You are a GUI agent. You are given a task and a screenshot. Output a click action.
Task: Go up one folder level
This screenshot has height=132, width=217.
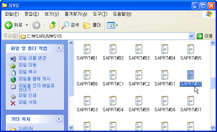coord(53,25)
